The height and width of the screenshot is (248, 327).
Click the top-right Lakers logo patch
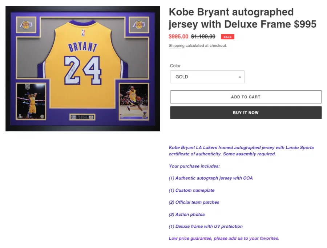tap(139, 25)
